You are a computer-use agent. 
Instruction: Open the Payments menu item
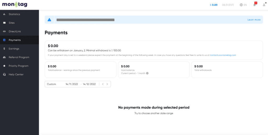point(15,40)
